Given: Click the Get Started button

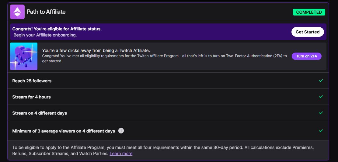Looking at the screenshot, I should pyautogui.click(x=308, y=32).
